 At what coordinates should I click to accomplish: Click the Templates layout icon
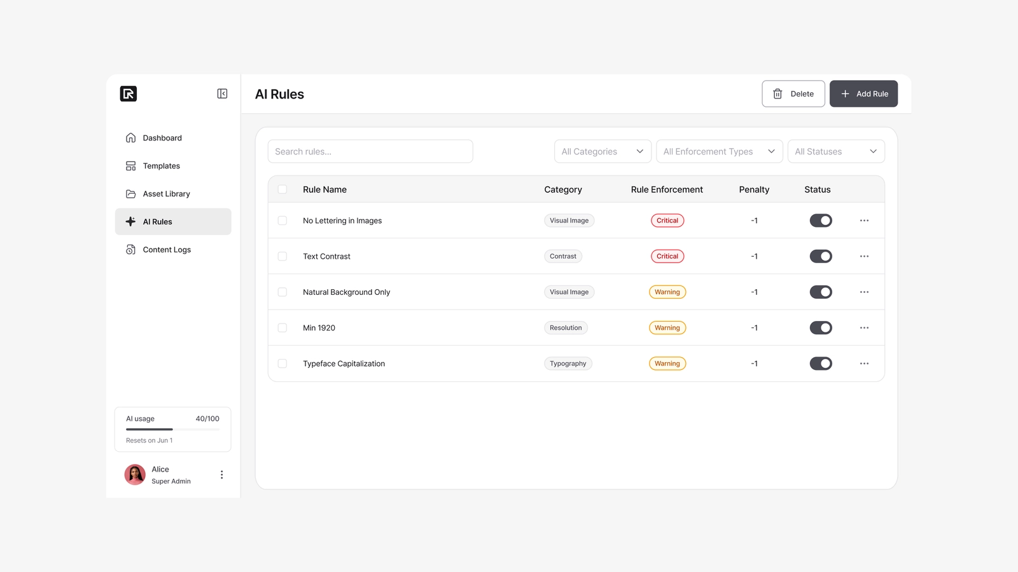(x=130, y=166)
